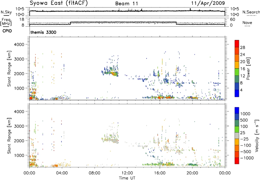Click the '4000' tick in the velocity panel
This screenshot has height=180, width=260.
[x=19, y=111]
